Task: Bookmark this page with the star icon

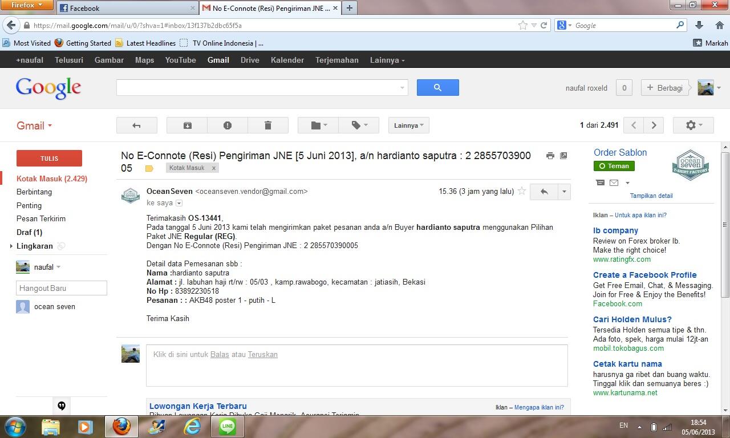Action: (x=522, y=25)
